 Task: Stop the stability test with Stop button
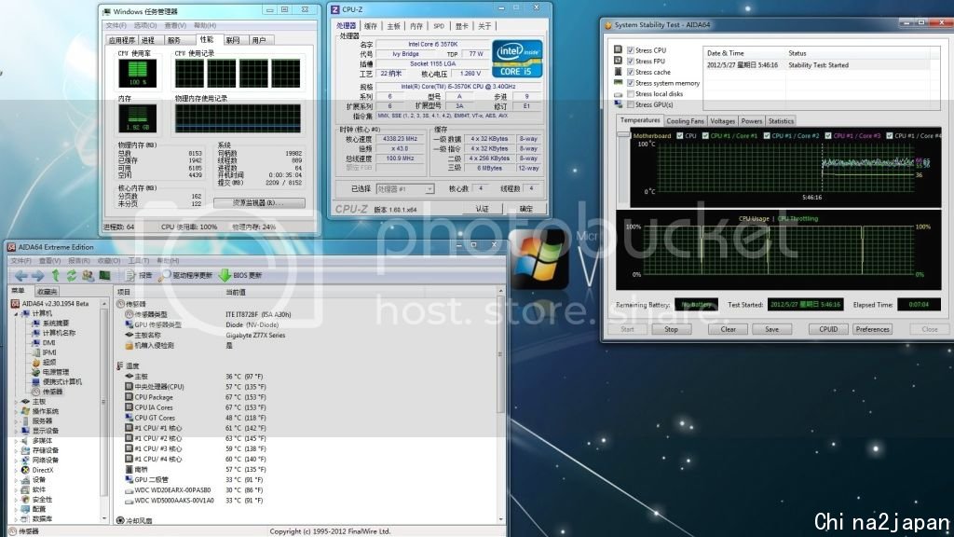tap(671, 329)
